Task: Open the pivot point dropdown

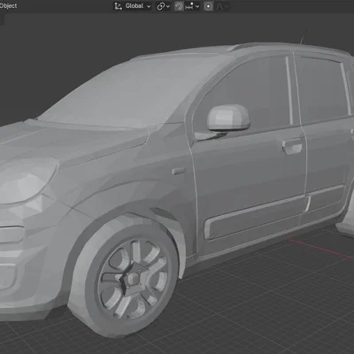Action: [x=163, y=6]
